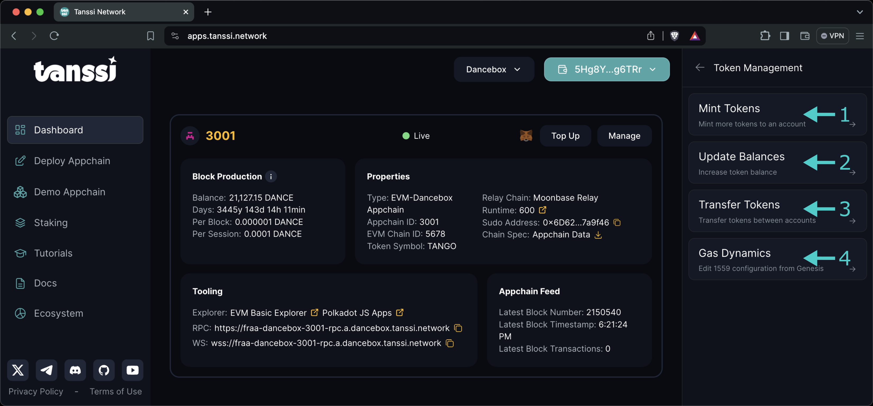Viewport: 873px width, 406px height.
Task: Open the Transfer Tokens option
Action: pos(777,211)
